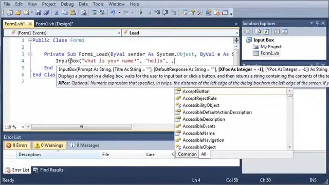This screenshot has width=329, height=185.
Task: Open the Data menu
Action: 83,4
